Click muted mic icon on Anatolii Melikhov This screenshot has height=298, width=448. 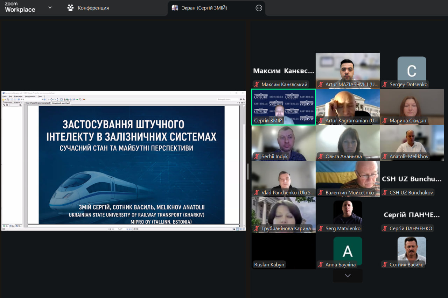[385, 156]
